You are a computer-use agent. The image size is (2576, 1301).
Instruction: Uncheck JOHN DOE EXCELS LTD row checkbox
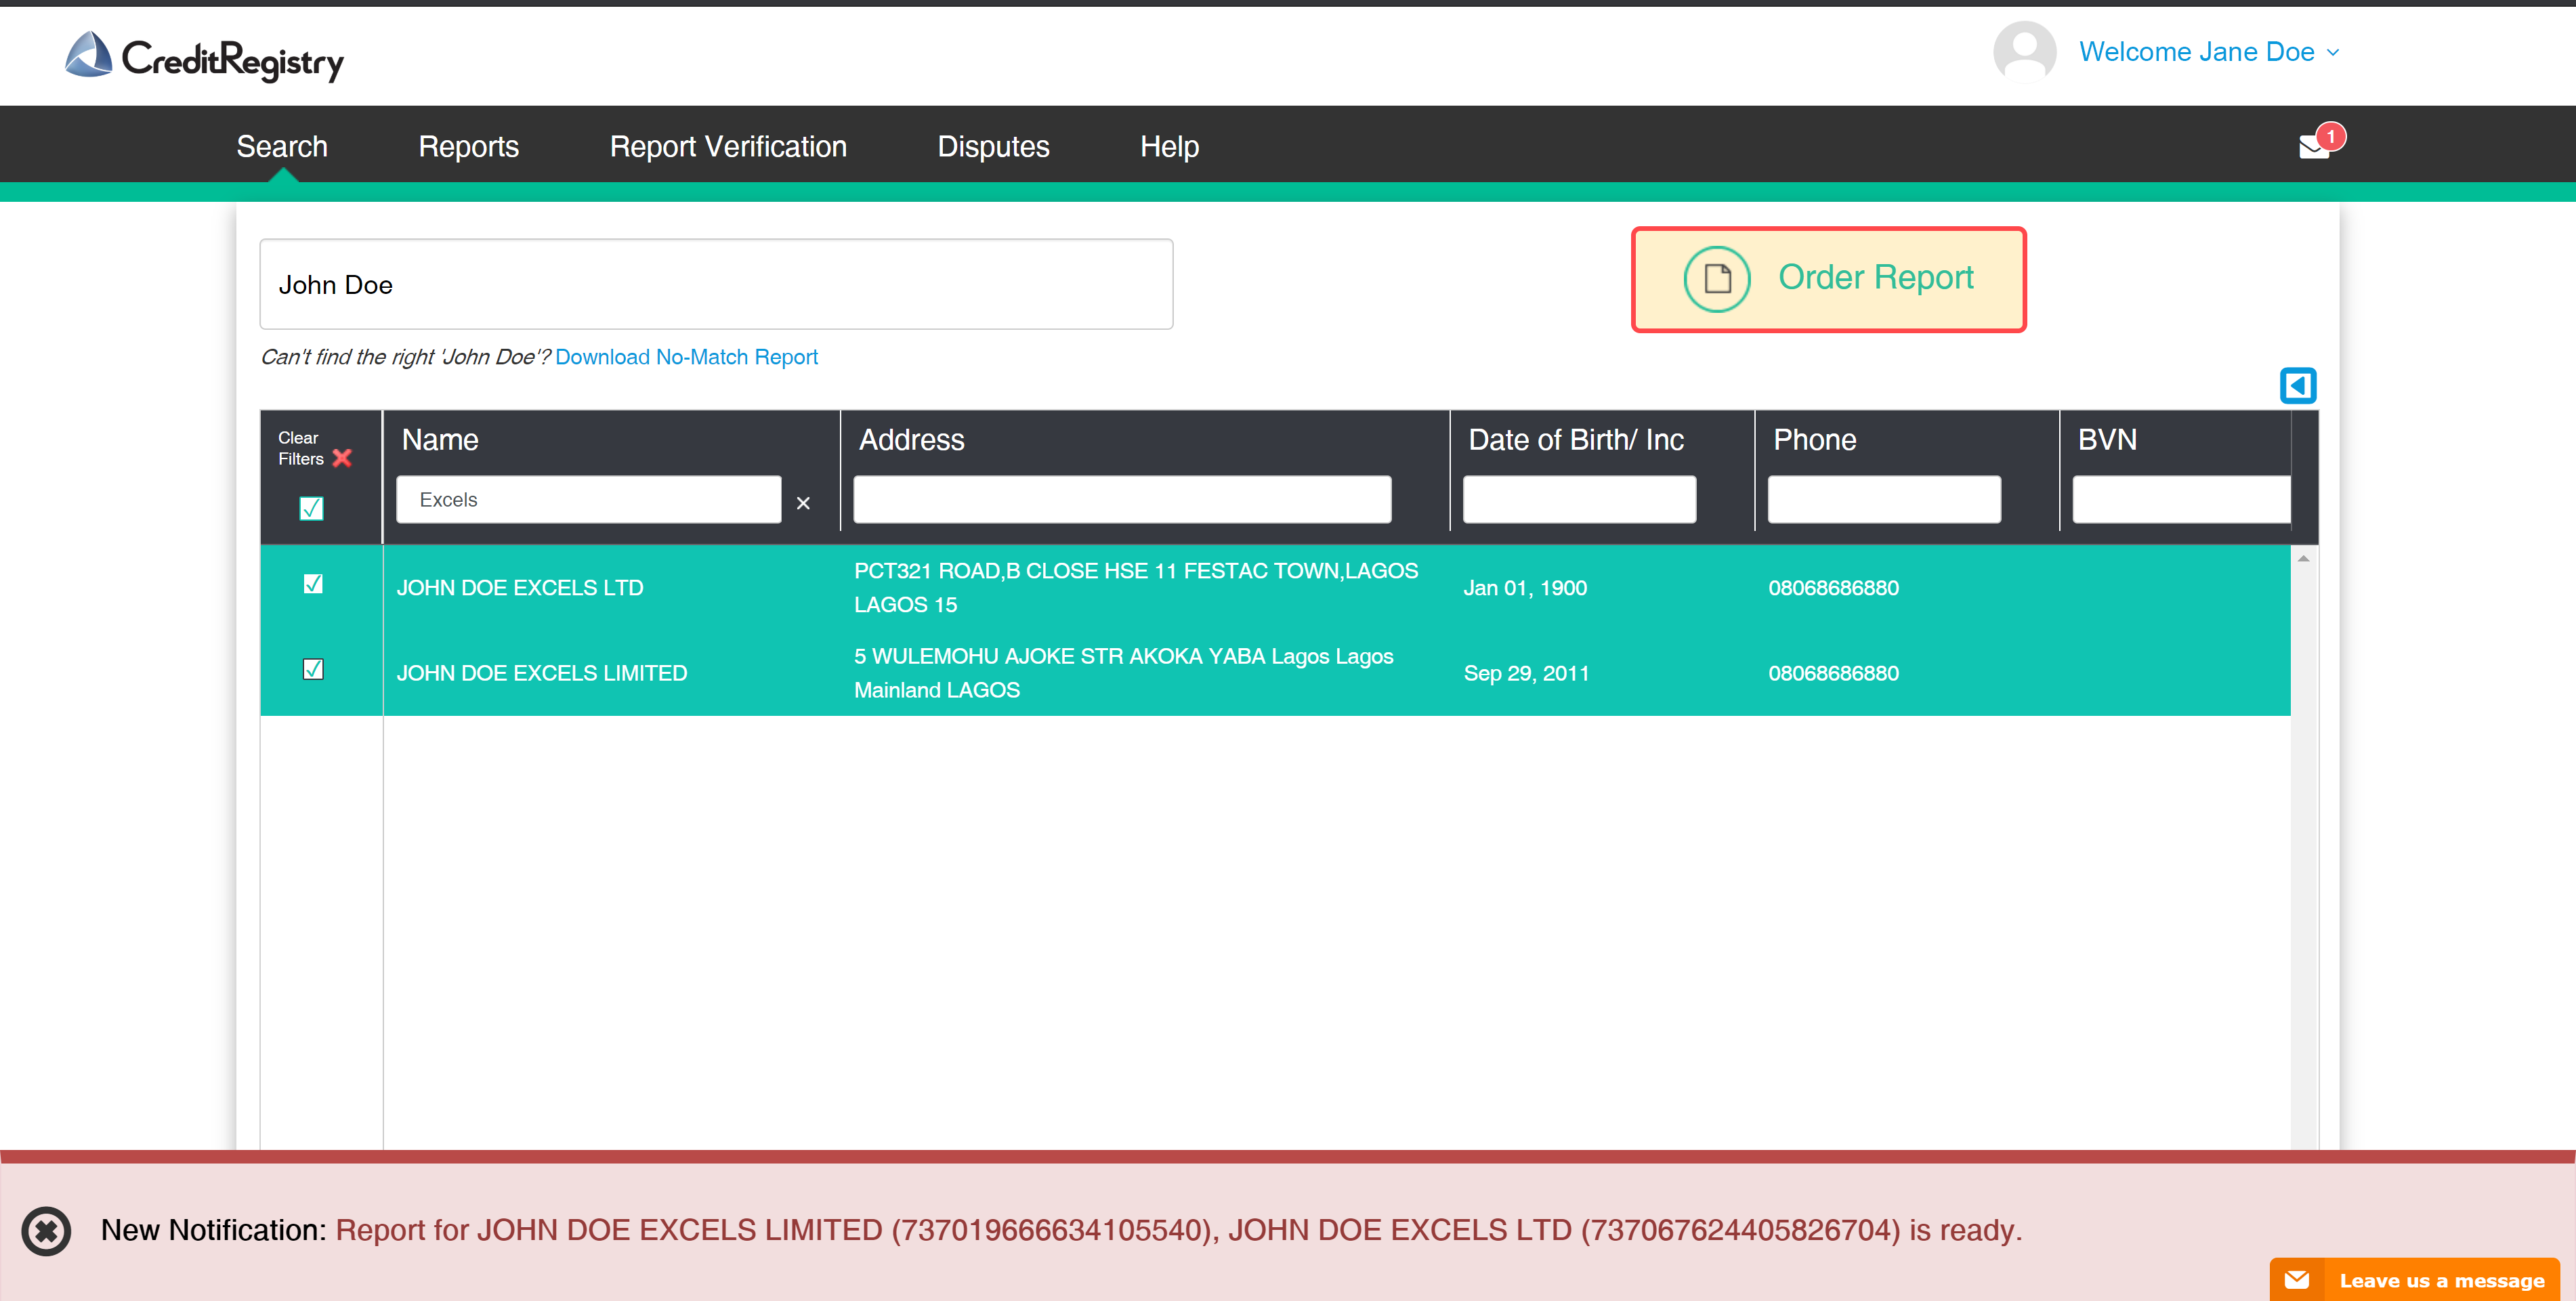(313, 584)
